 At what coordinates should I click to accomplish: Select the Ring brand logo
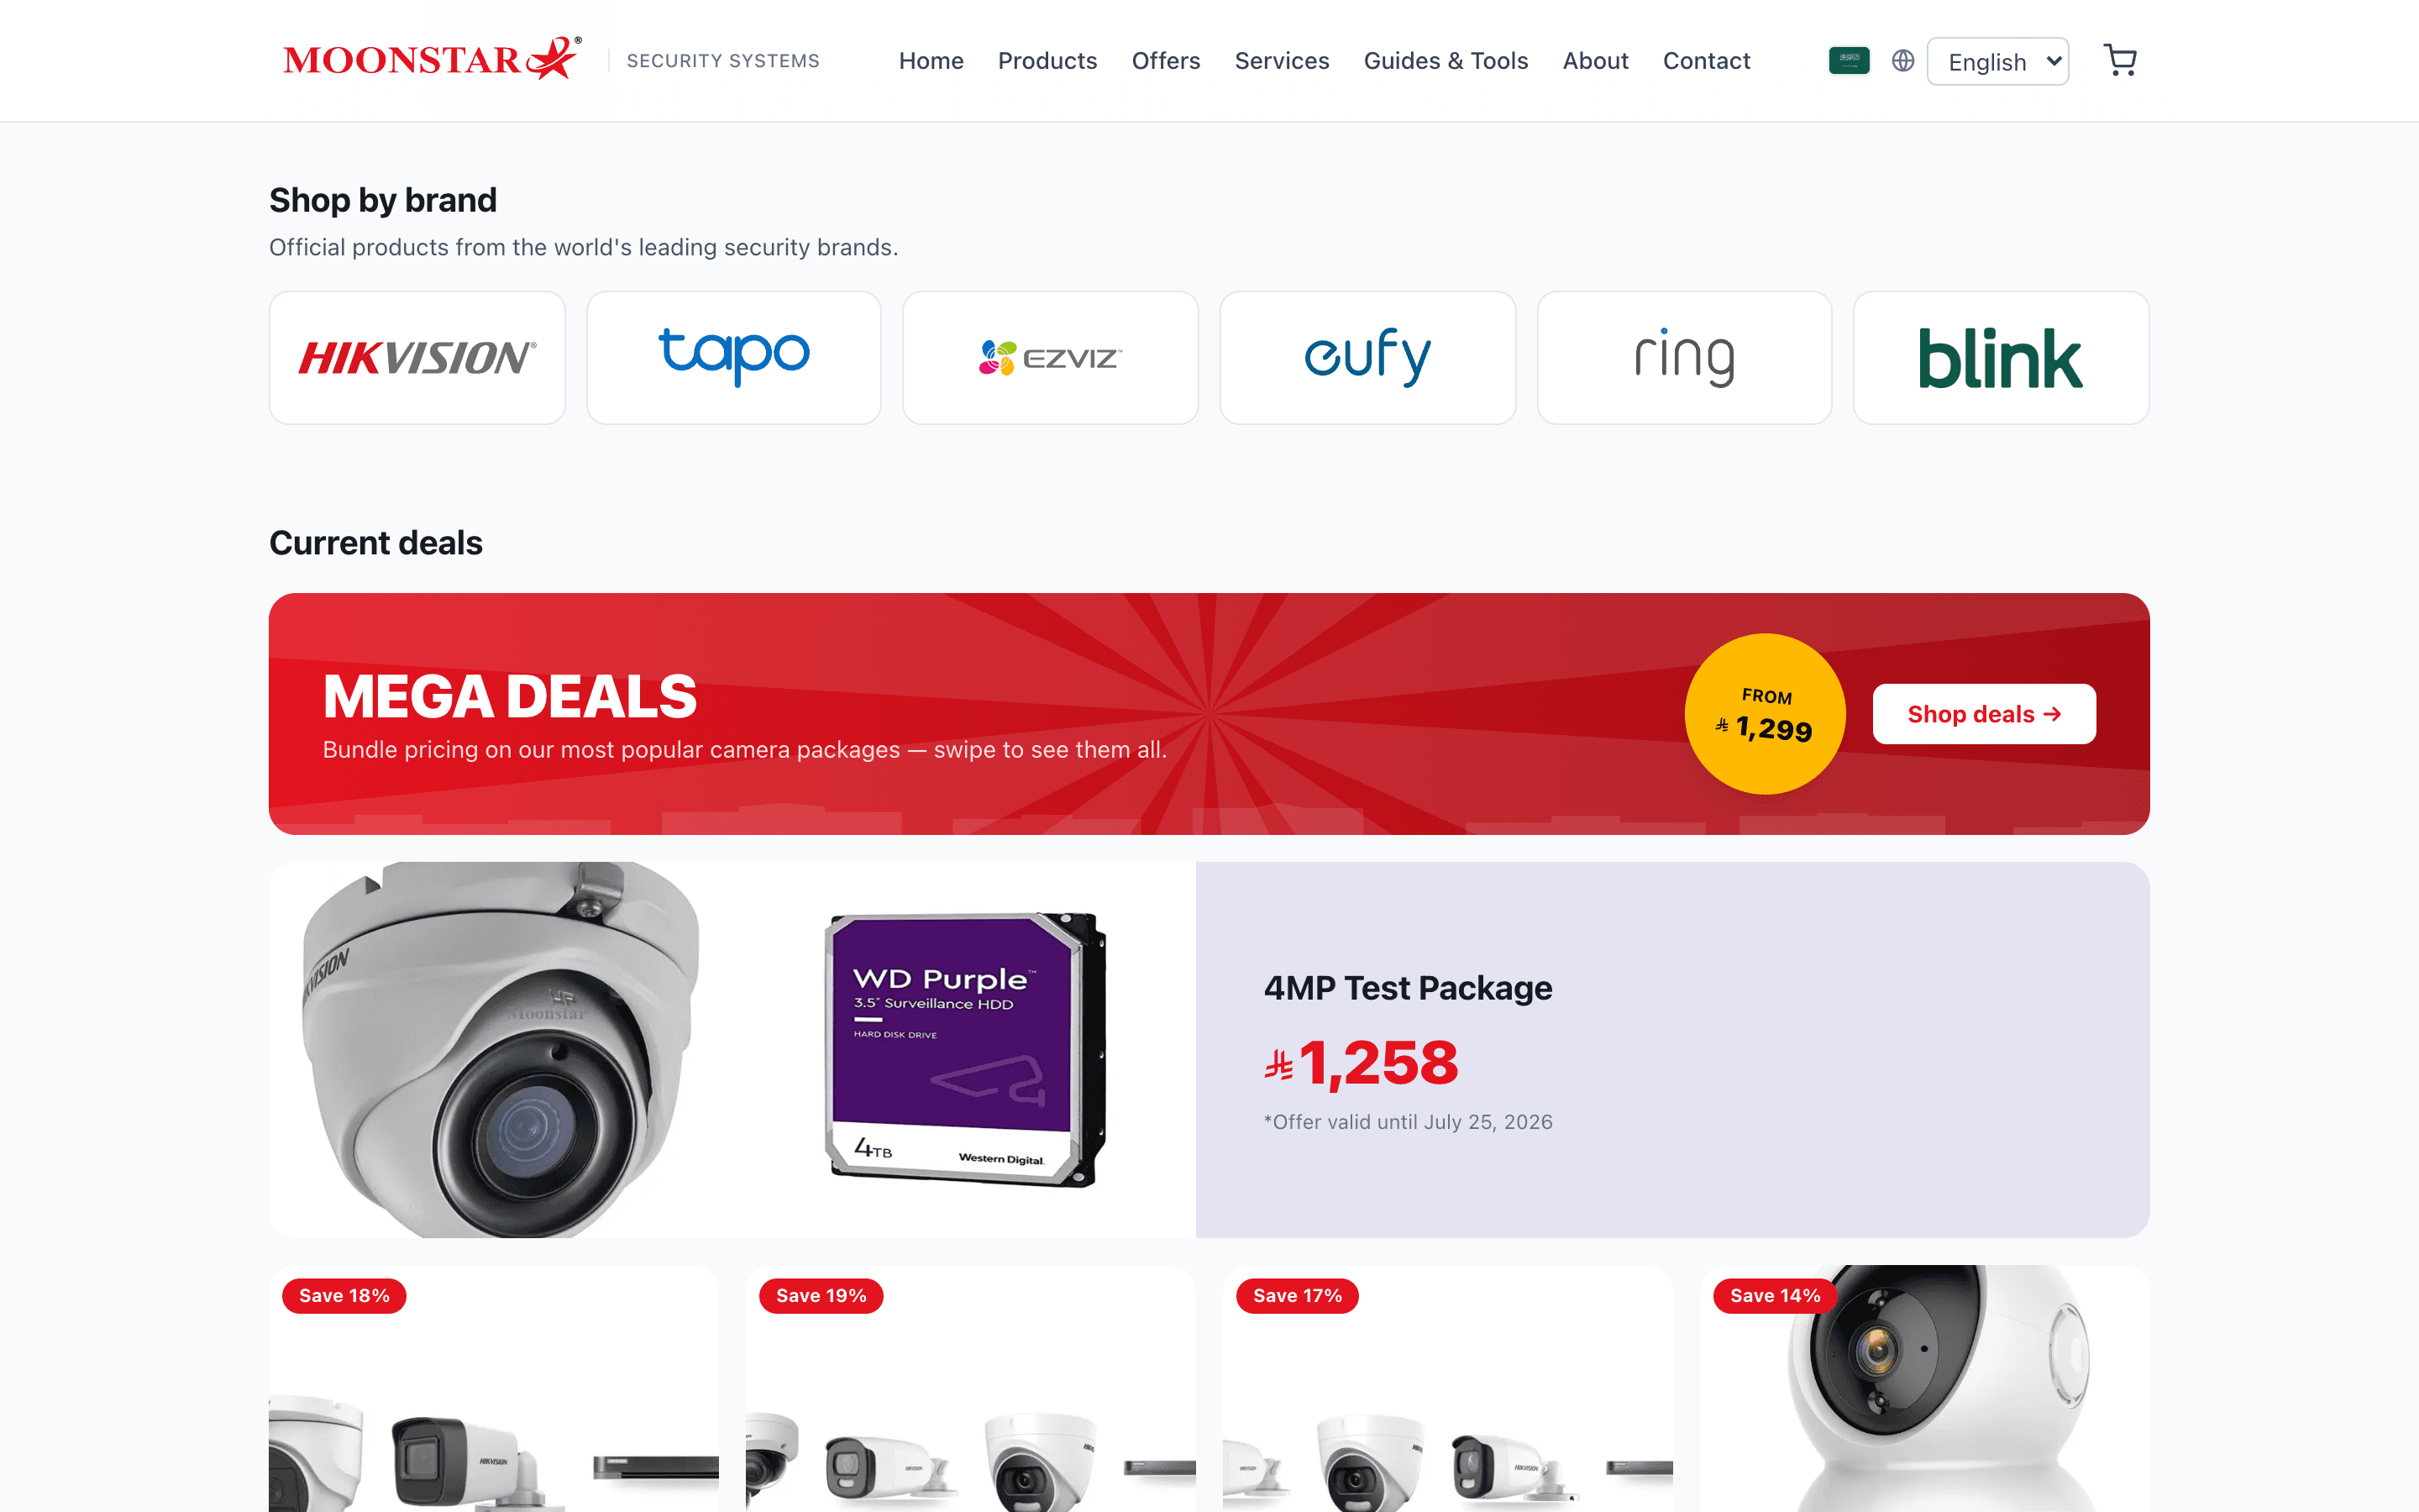[x=1684, y=358]
